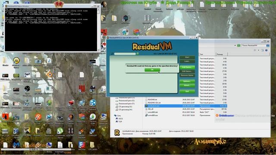Click the Quit button in ResidualVM
The image size is (276, 155).
(x=187, y=91)
